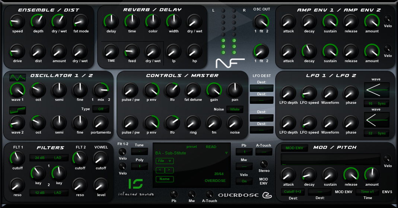Open the Cutoff 1+2 destination selector
This screenshot has width=398, height=208.
point(293,192)
